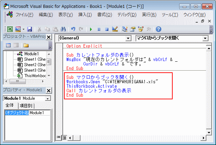Close the Project explorer pane
Screen dimensions: 216x145
48,37
